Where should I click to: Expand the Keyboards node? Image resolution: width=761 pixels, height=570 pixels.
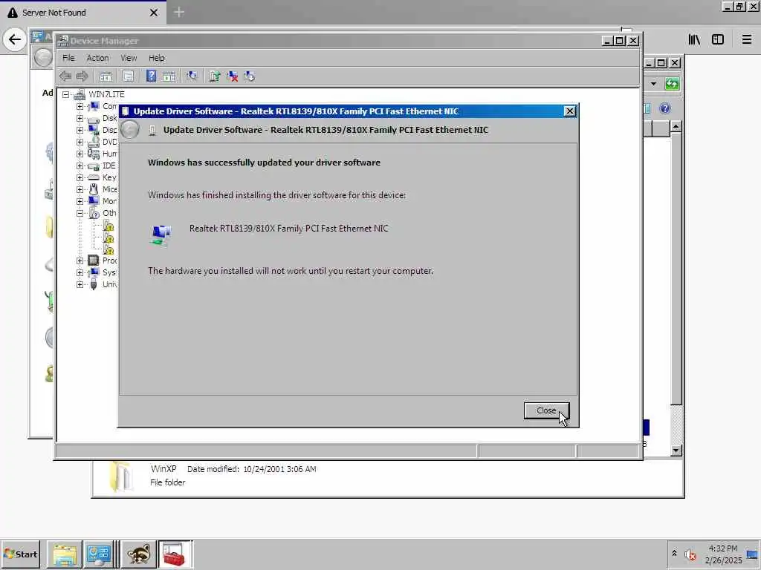[x=80, y=177]
